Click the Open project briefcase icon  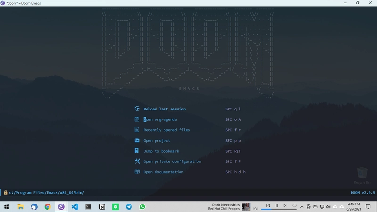[x=137, y=140]
